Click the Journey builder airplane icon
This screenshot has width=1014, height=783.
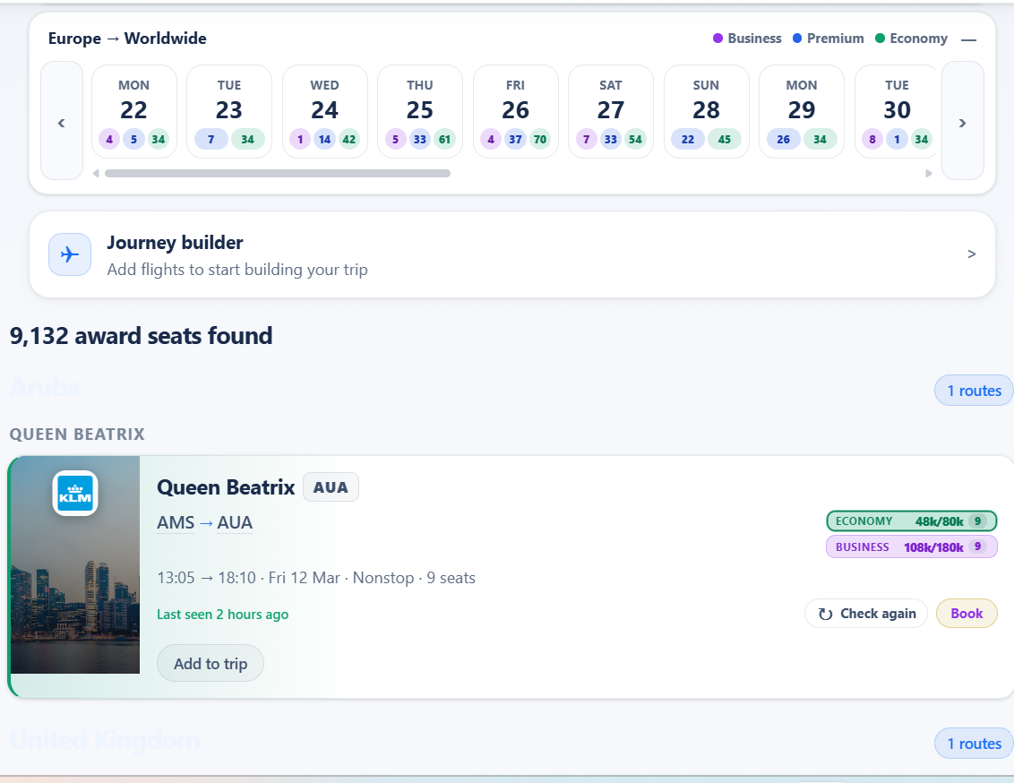pos(70,254)
